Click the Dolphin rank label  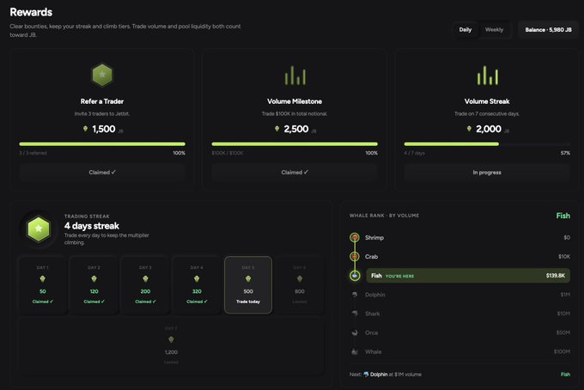point(375,295)
